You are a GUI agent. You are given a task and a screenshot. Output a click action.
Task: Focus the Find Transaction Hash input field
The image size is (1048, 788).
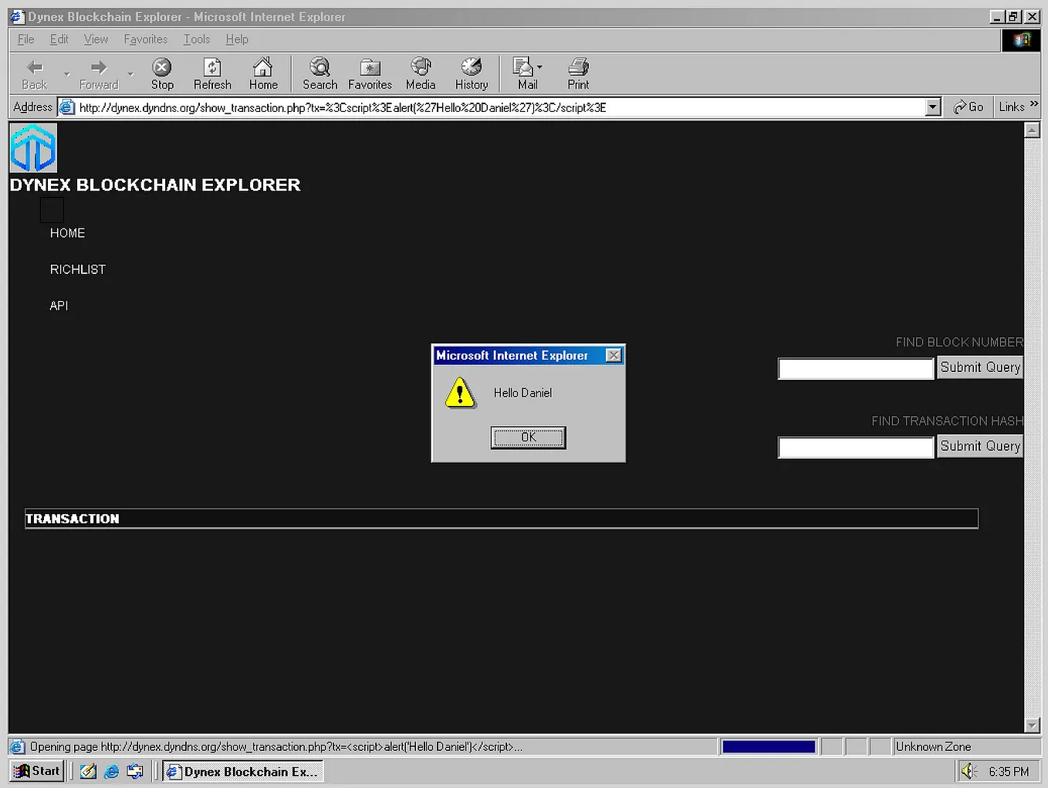(x=856, y=448)
